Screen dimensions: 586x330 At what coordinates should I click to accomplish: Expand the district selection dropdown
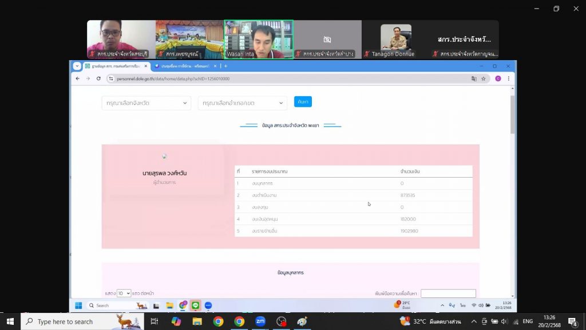point(242,103)
